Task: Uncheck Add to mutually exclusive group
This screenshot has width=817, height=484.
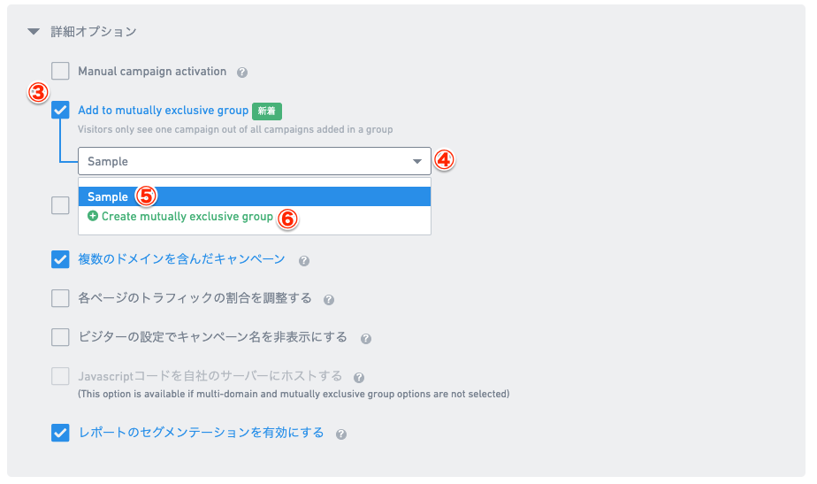Action: [x=60, y=110]
